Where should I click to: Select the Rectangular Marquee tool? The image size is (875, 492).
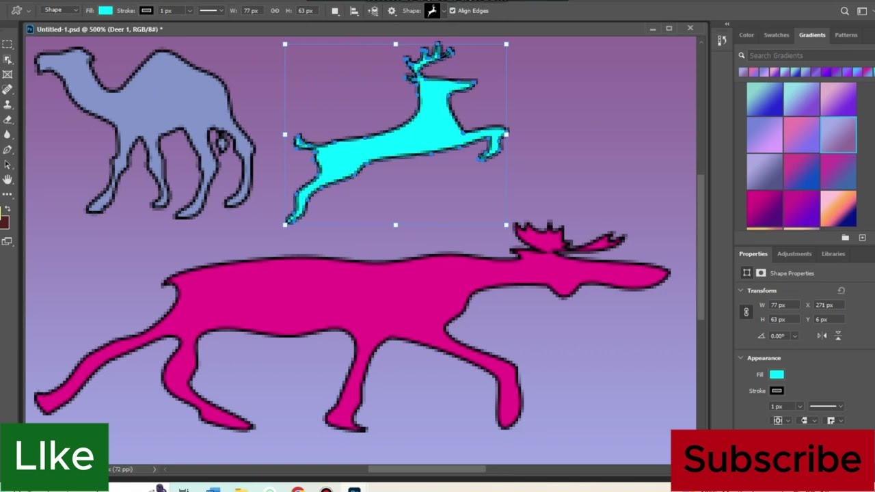pyautogui.click(x=8, y=44)
